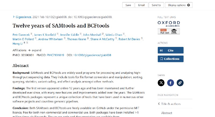Viewport: 215px width, 117px height.
Task: Open author Heng Li's link
Action: tap(17, 44)
